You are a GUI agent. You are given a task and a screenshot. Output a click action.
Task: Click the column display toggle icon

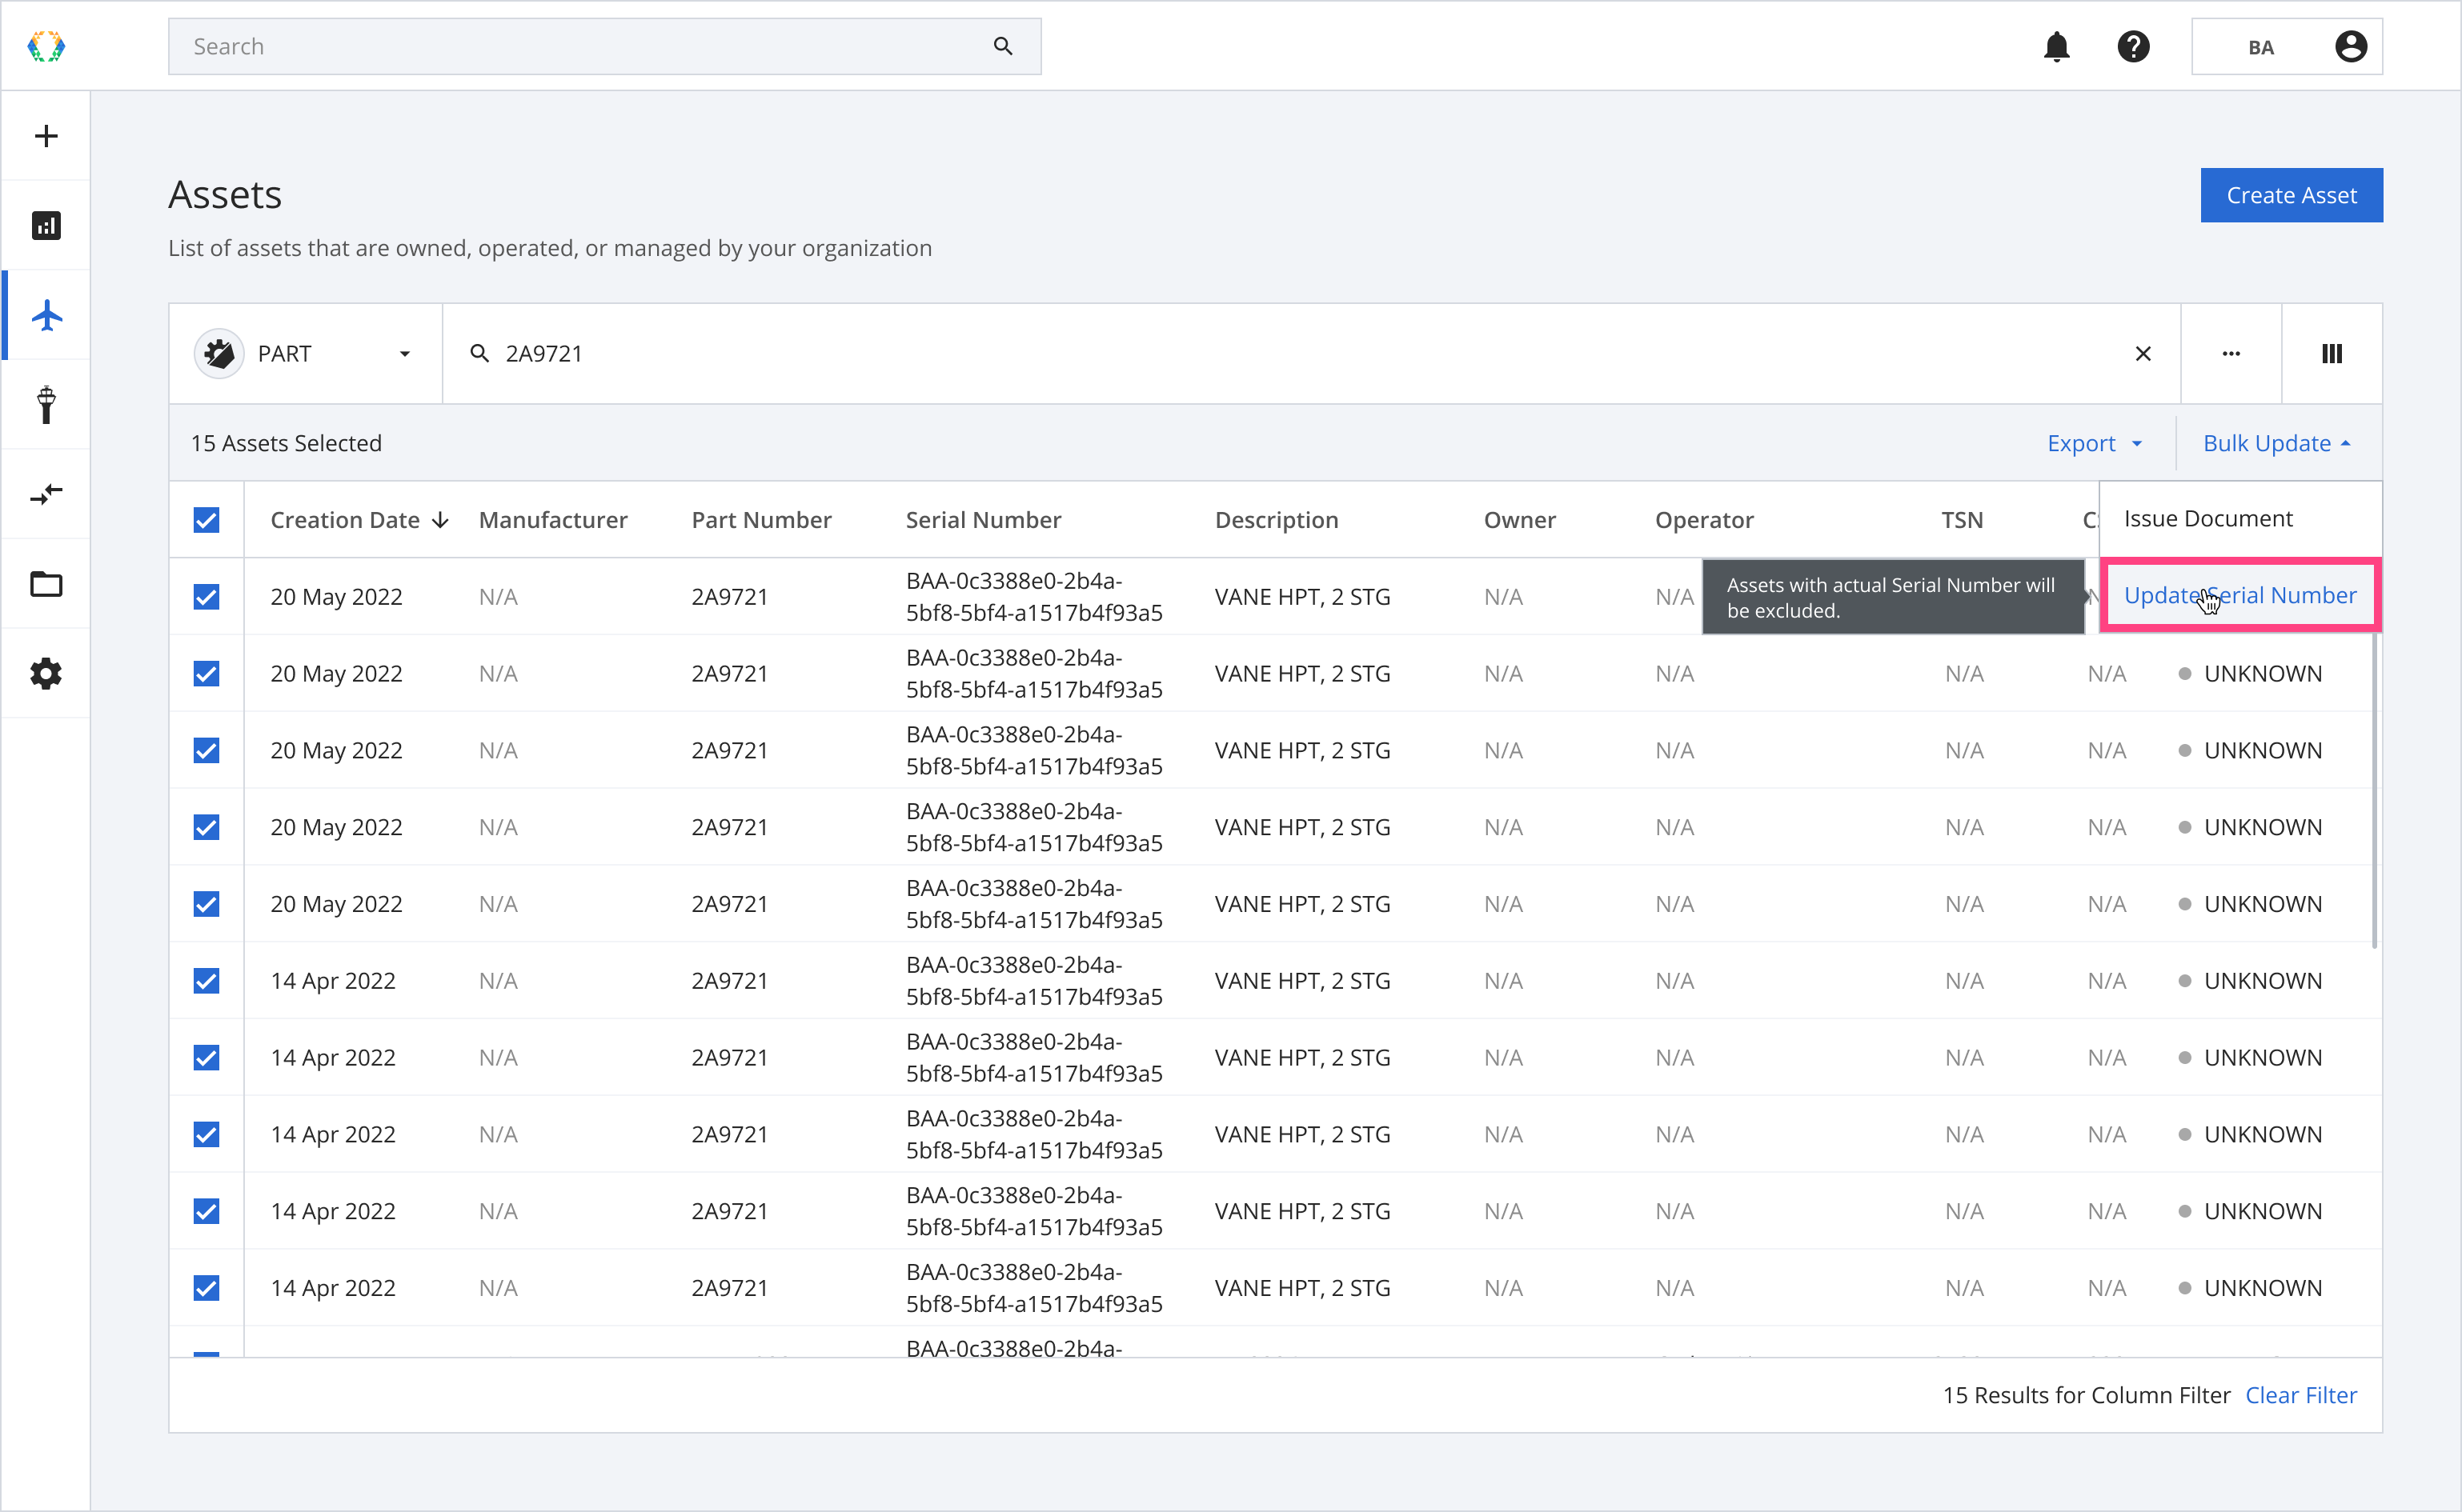click(x=2330, y=354)
